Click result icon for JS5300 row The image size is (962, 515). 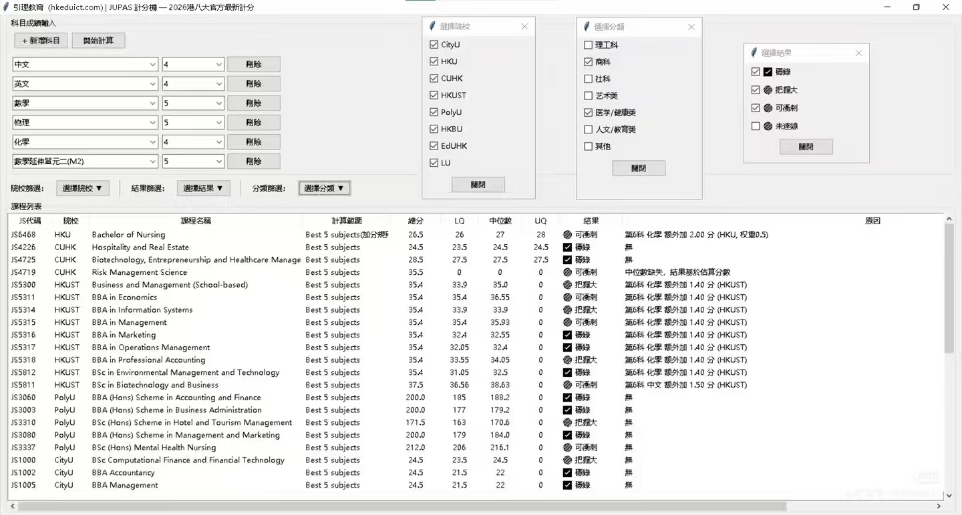click(x=567, y=285)
